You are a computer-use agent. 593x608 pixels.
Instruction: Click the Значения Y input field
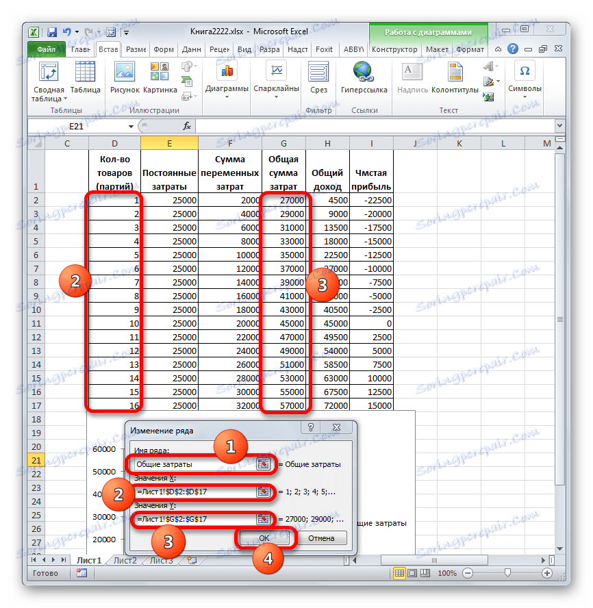[195, 519]
